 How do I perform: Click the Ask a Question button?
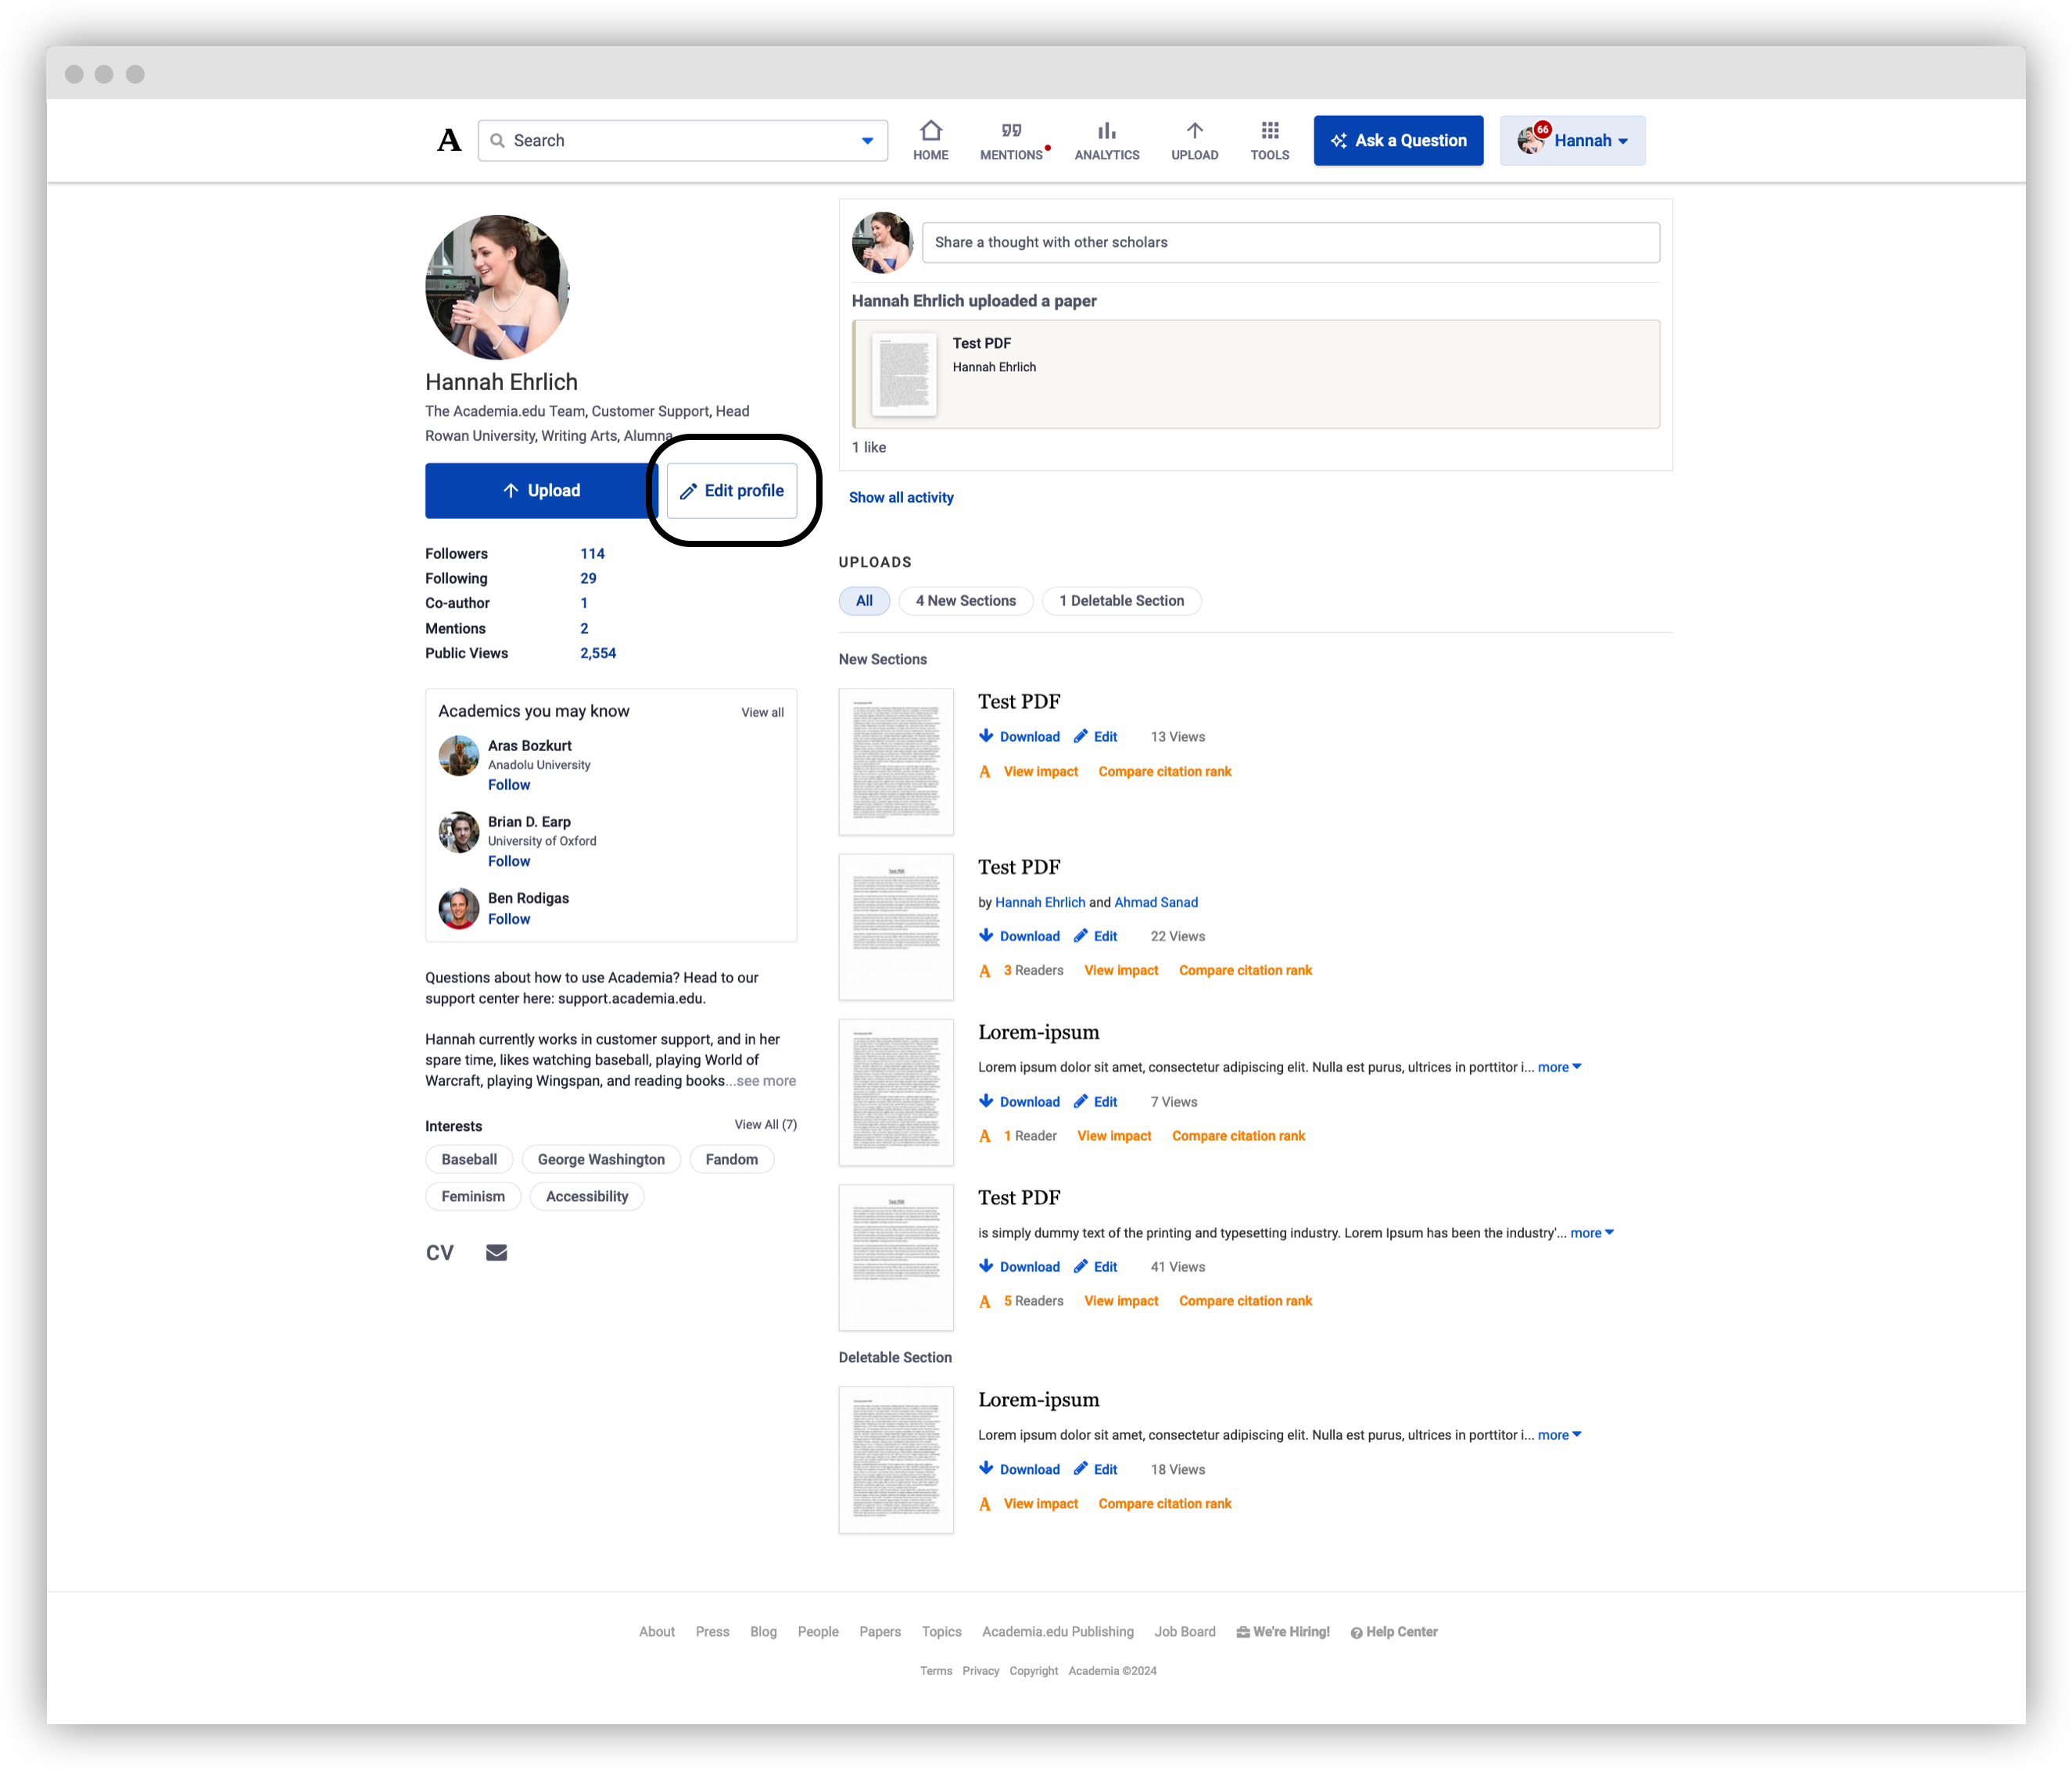tap(1398, 140)
